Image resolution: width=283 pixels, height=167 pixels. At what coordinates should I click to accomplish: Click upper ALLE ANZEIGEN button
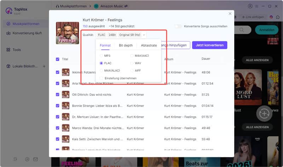click(257, 60)
